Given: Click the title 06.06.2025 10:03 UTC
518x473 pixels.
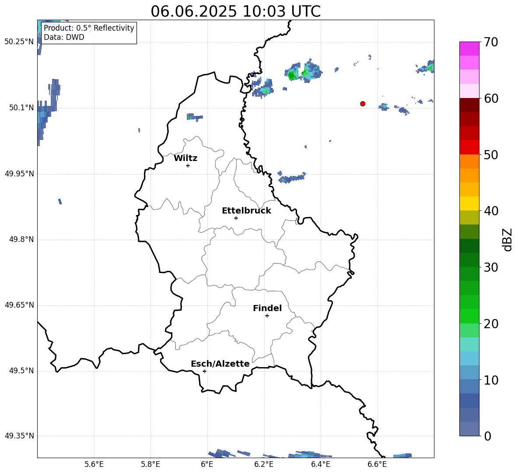Looking at the screenshot, I should pyautogui.click(x=235, y=11).
